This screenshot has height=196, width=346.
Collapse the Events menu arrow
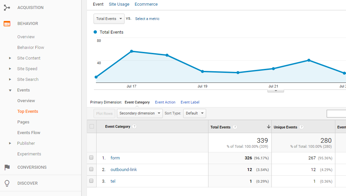point(10,91)
